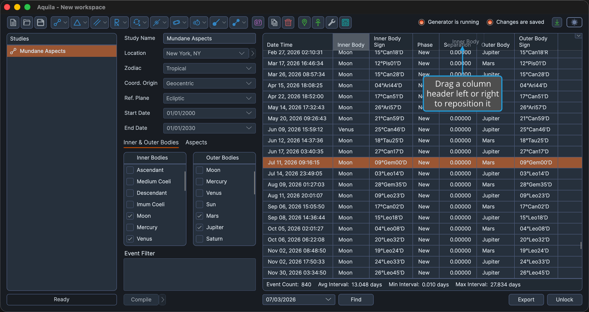Duplicate study with the copy icon
Viewport: 589px width, 312px height.
(x=274, y=22)
